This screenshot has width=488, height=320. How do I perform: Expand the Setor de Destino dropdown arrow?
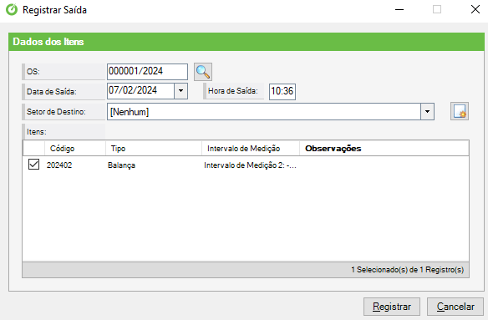(427, 111)
